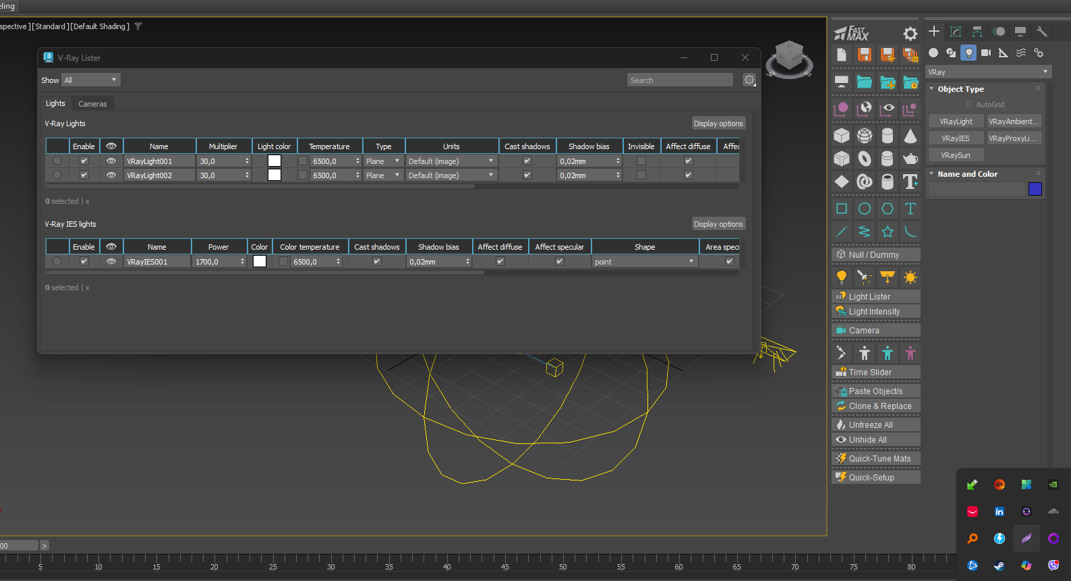1071x581 pixels.
Task: Choose the Circle spline icon
Action: coord(865,209)
